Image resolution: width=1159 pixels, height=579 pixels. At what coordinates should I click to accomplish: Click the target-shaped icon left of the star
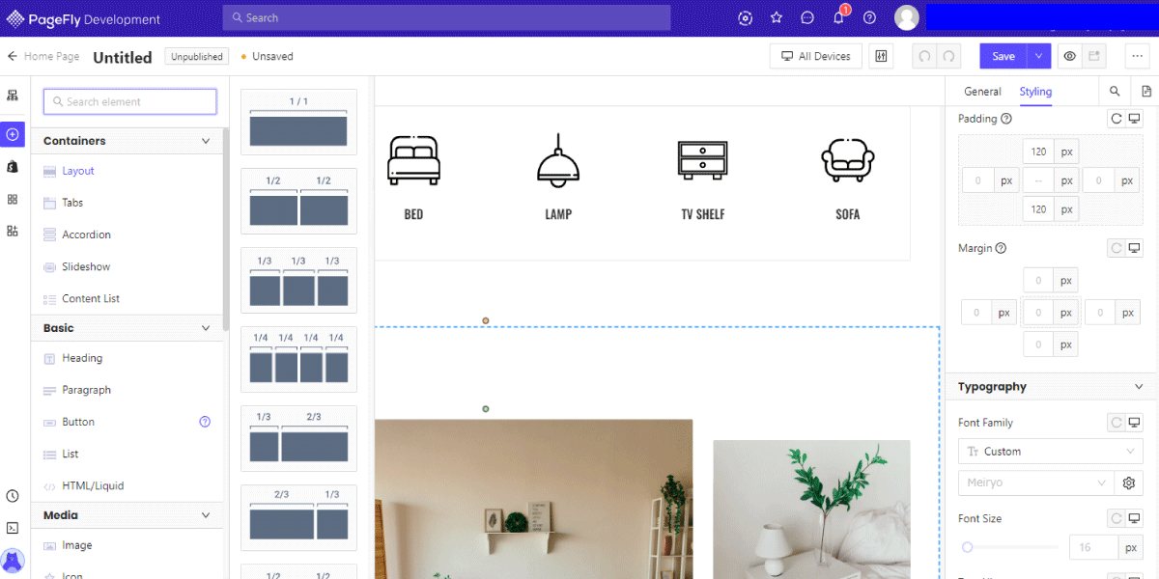(745, 17)
